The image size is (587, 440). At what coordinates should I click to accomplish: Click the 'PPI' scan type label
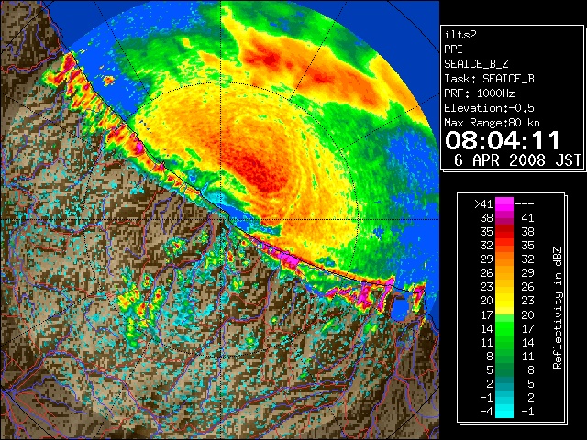coord(453,49)
